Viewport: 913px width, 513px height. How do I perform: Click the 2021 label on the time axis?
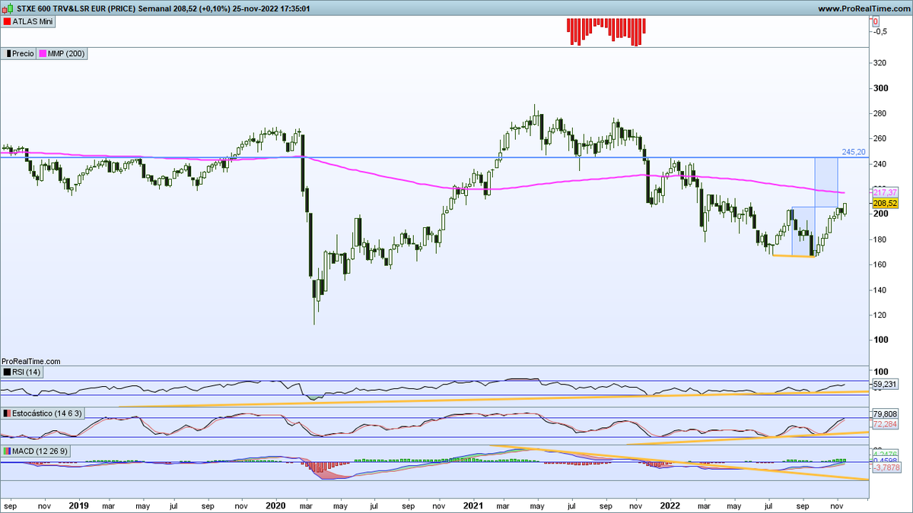(x=473, y=505)
